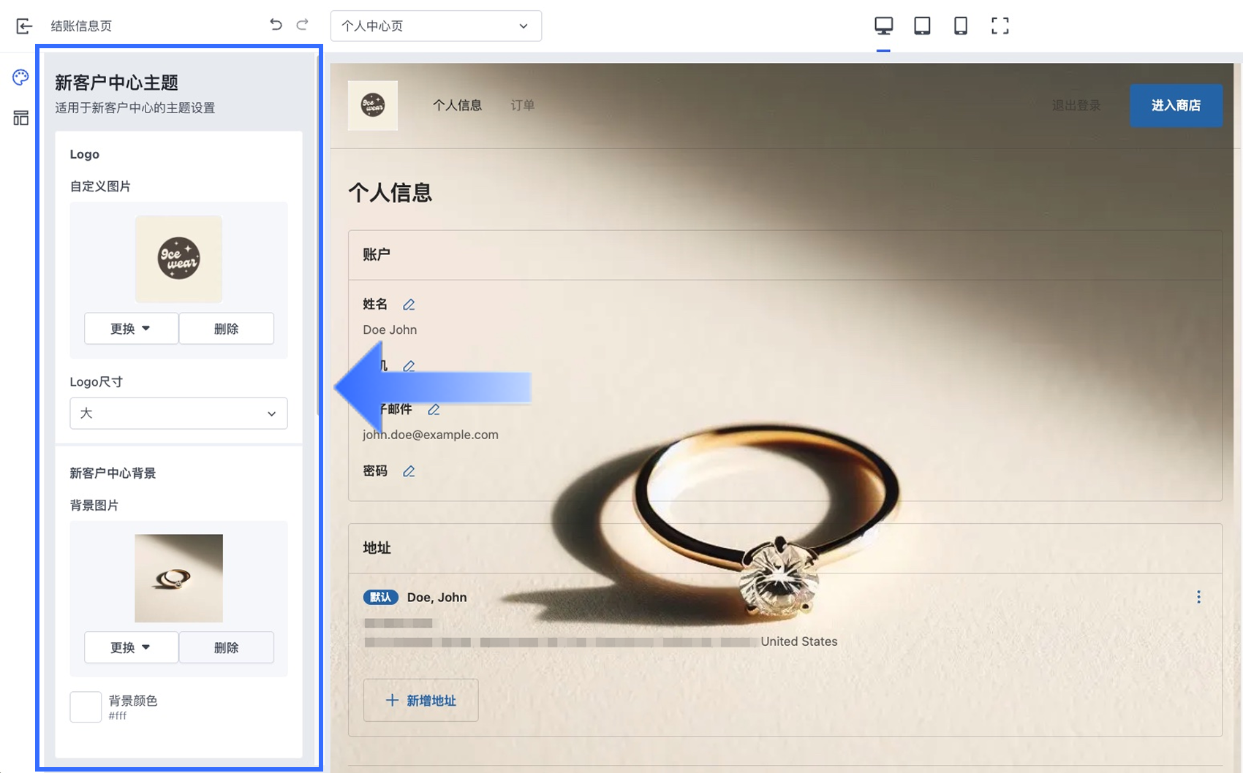
Task: Click the exit editor back icon
Action: coord(24,26)
